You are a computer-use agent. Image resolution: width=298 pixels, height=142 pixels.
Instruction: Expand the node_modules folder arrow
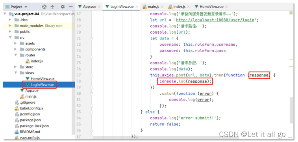pos(10,26)
